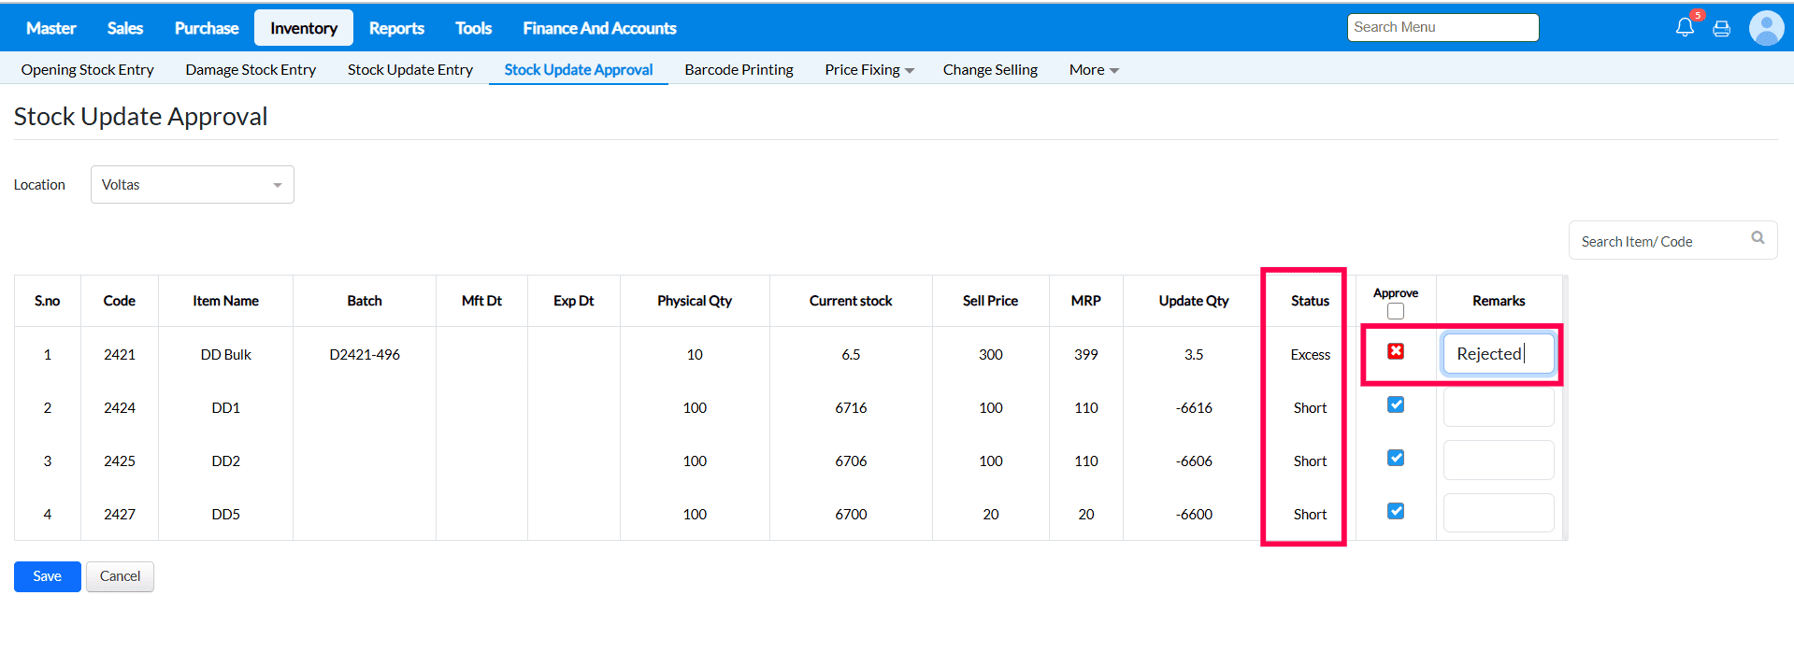Toggle the Approve all header checkbox
Screen dimensions: 1794x652
[x=1396, y=311]
